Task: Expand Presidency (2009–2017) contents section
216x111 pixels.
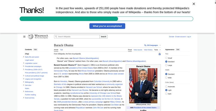Action: (x=24, y=70)
